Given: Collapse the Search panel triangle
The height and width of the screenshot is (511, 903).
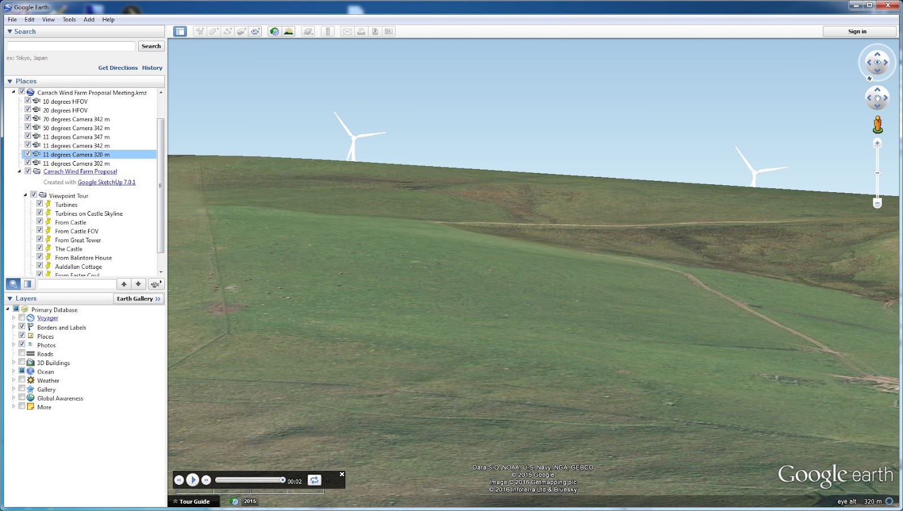Looking at the screenshot, I should pos(10,32).
